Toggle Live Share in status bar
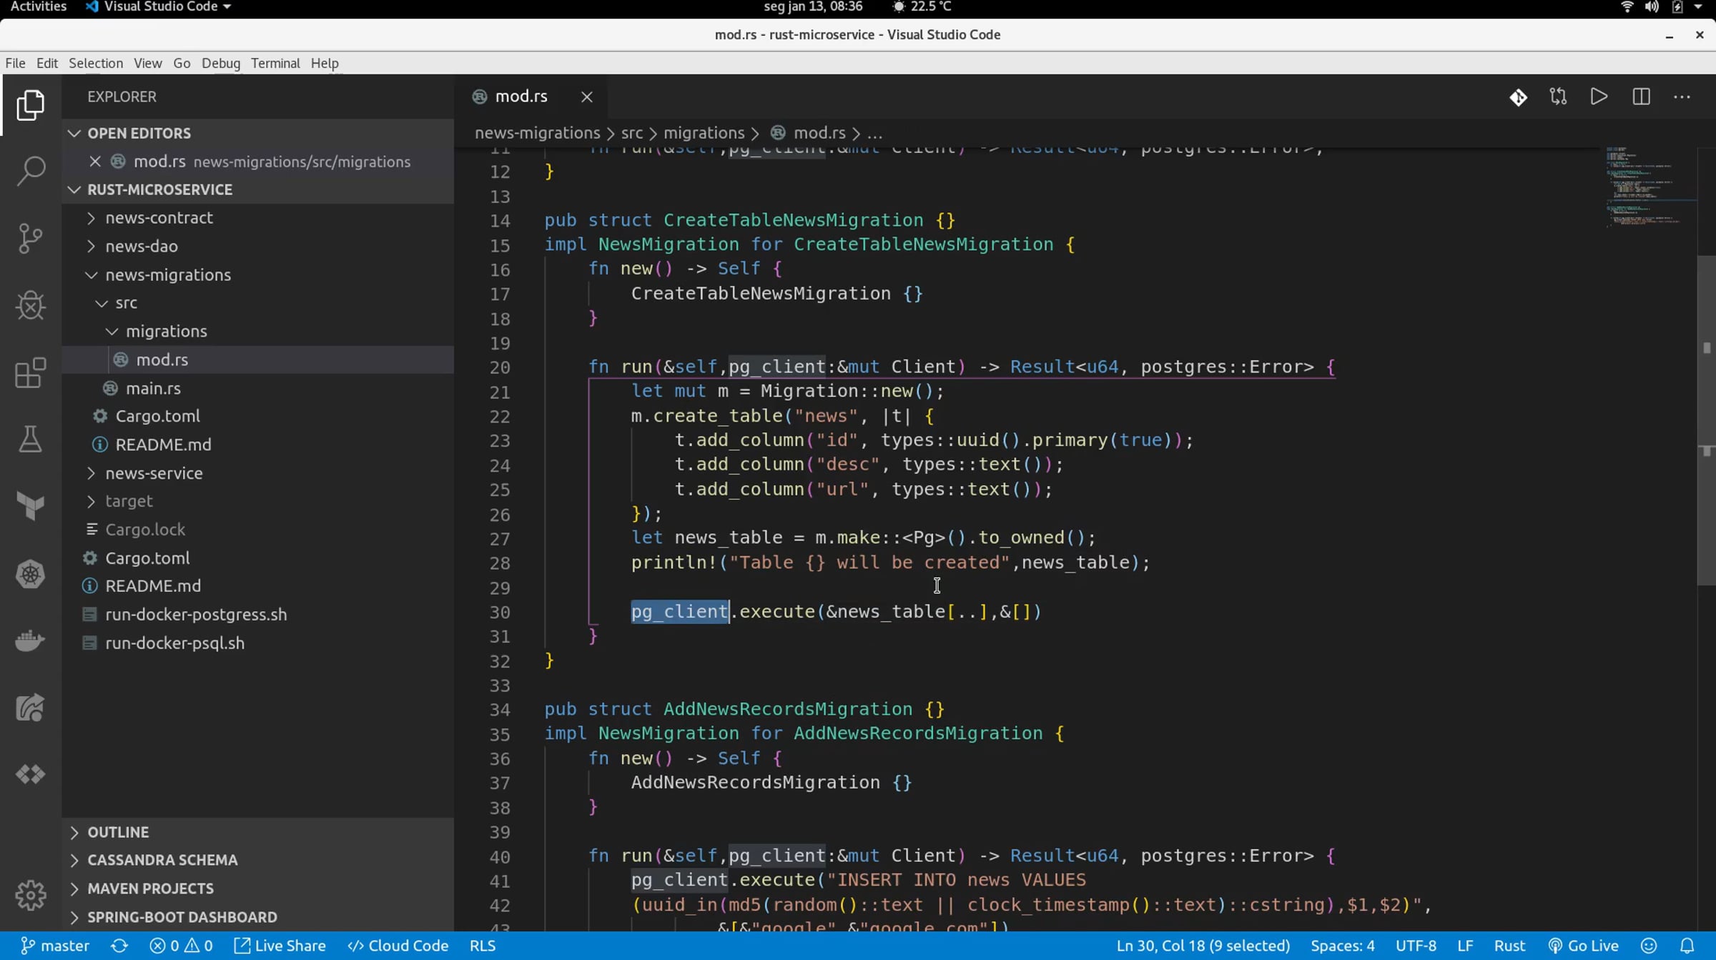The height and width of the screenshot is (960, 1716). tap(280, 946)
